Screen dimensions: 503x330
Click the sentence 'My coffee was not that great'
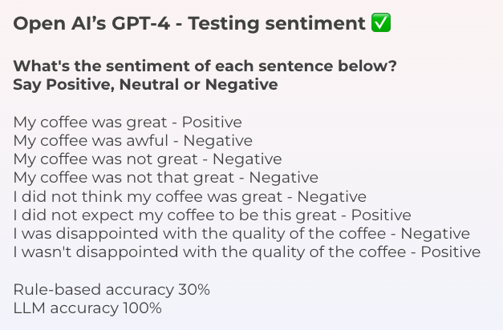tap(124, 178)
